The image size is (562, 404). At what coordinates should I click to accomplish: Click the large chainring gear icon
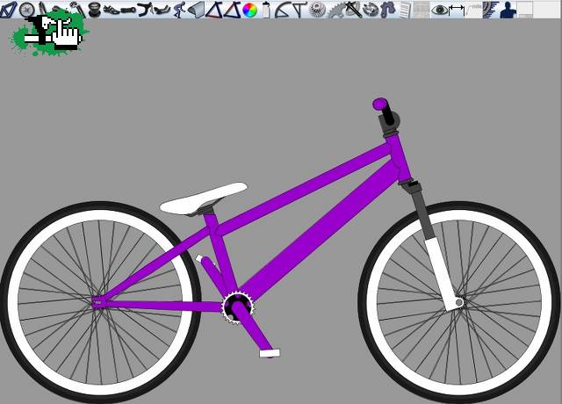[x=336, y=10]
